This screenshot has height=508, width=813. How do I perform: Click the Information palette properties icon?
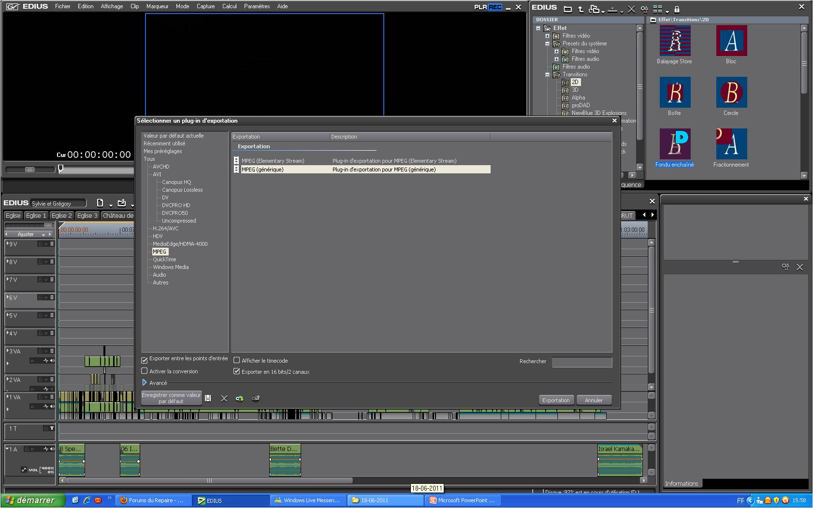click(785, 267)
